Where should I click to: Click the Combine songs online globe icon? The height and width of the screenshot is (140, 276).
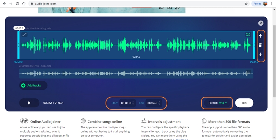(x=83, y=121)
